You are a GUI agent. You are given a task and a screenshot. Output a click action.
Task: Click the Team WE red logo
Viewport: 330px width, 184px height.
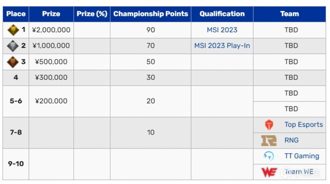pos(269,172)
